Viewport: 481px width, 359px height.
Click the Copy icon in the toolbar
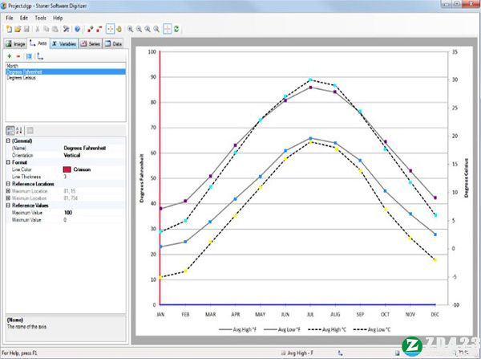46,29
